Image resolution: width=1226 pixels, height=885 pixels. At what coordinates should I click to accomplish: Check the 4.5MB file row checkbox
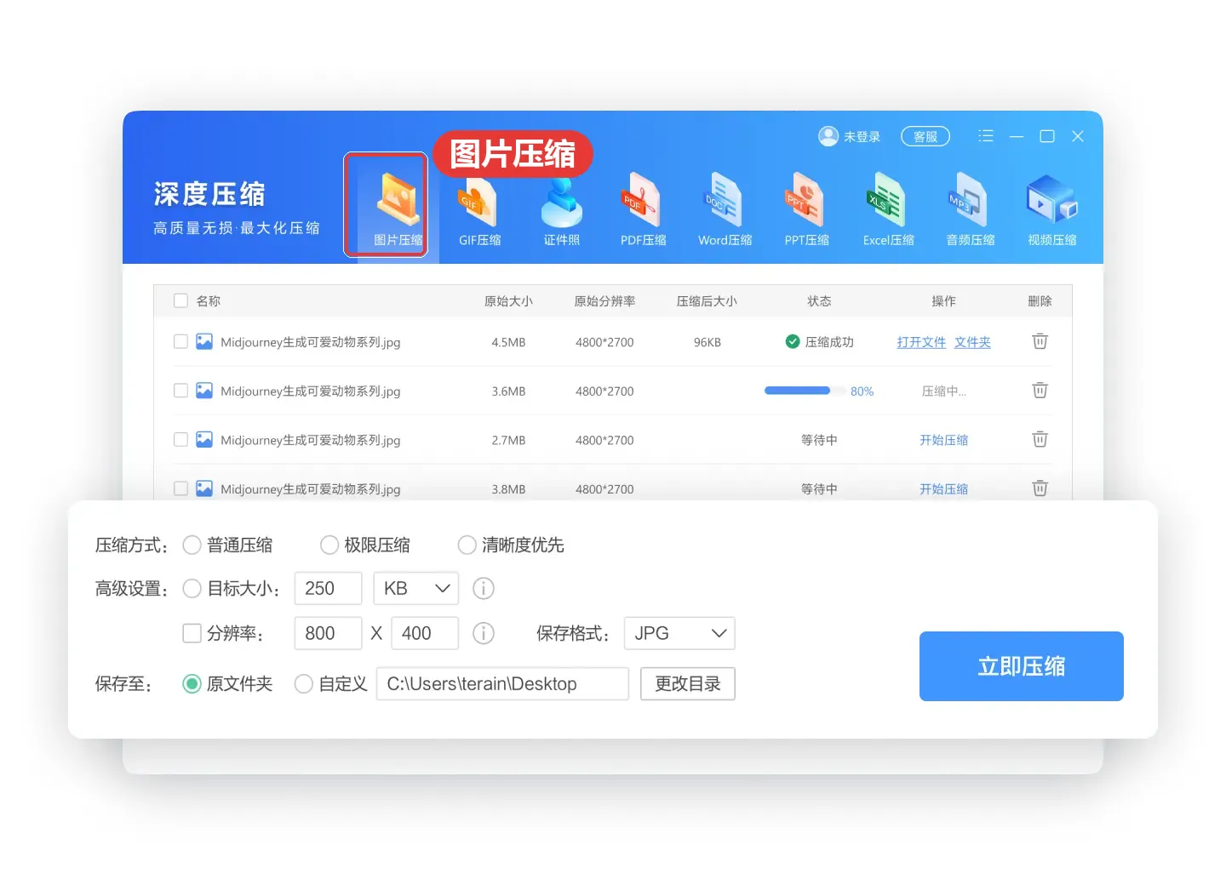click(x=180, y=341)
